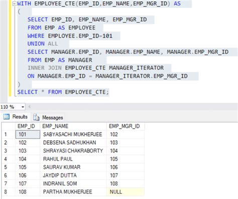Select the INDRANIL SOM cell

click(x=73, y=183)
